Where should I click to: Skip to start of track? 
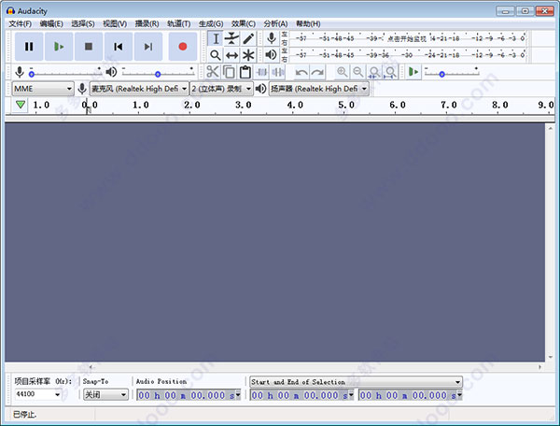coord(119,47)
